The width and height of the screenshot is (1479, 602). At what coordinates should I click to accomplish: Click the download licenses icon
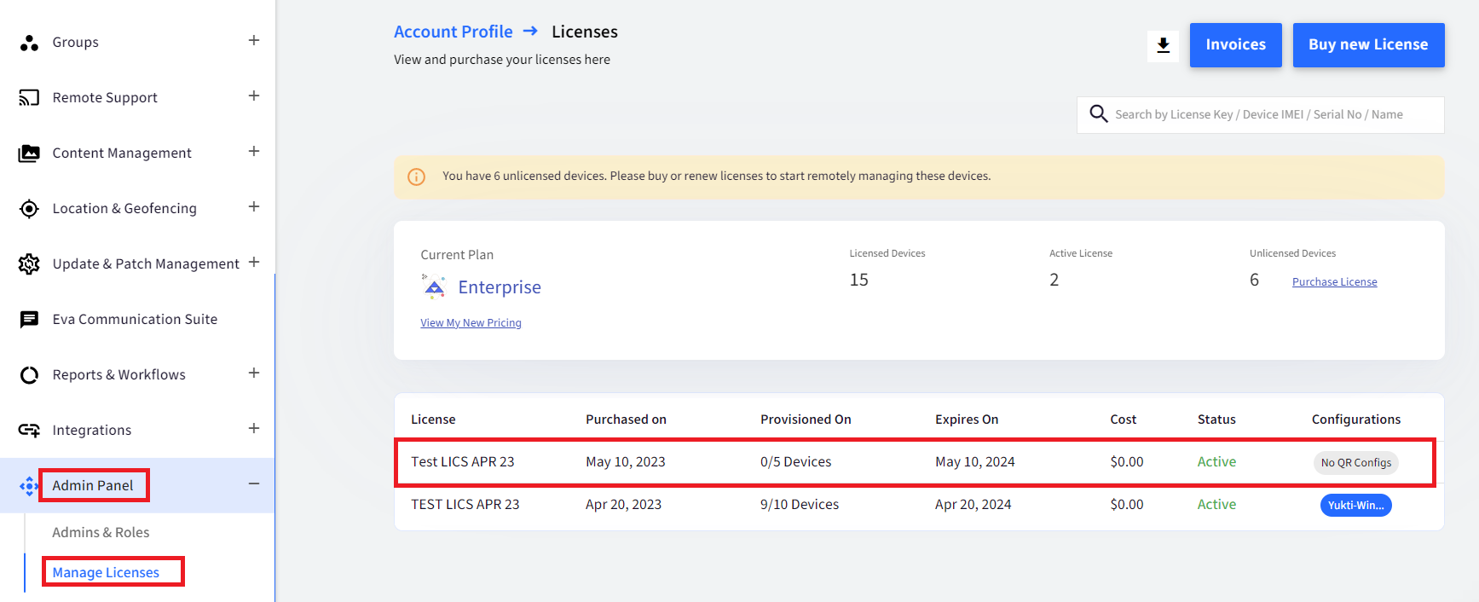tap(1163, 46)
